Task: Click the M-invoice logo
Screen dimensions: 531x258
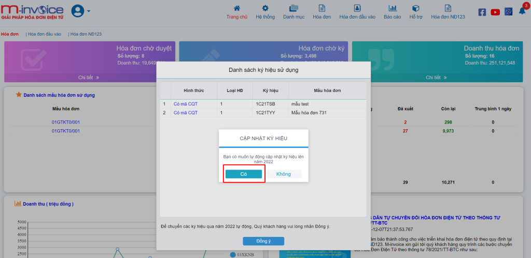Action: tap(32, 11)
